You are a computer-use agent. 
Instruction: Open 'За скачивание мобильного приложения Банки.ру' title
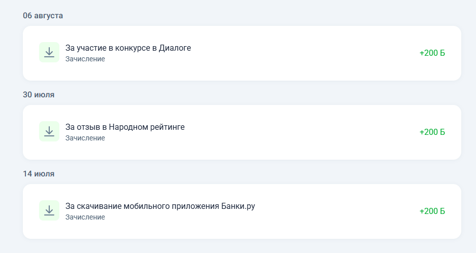tap(160, 206)
